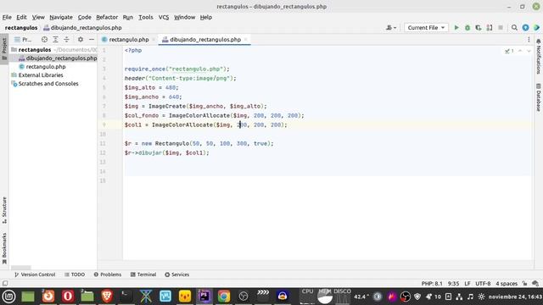Open the Help menu
This screenshot has width=543, height=305.
point(206,17)
